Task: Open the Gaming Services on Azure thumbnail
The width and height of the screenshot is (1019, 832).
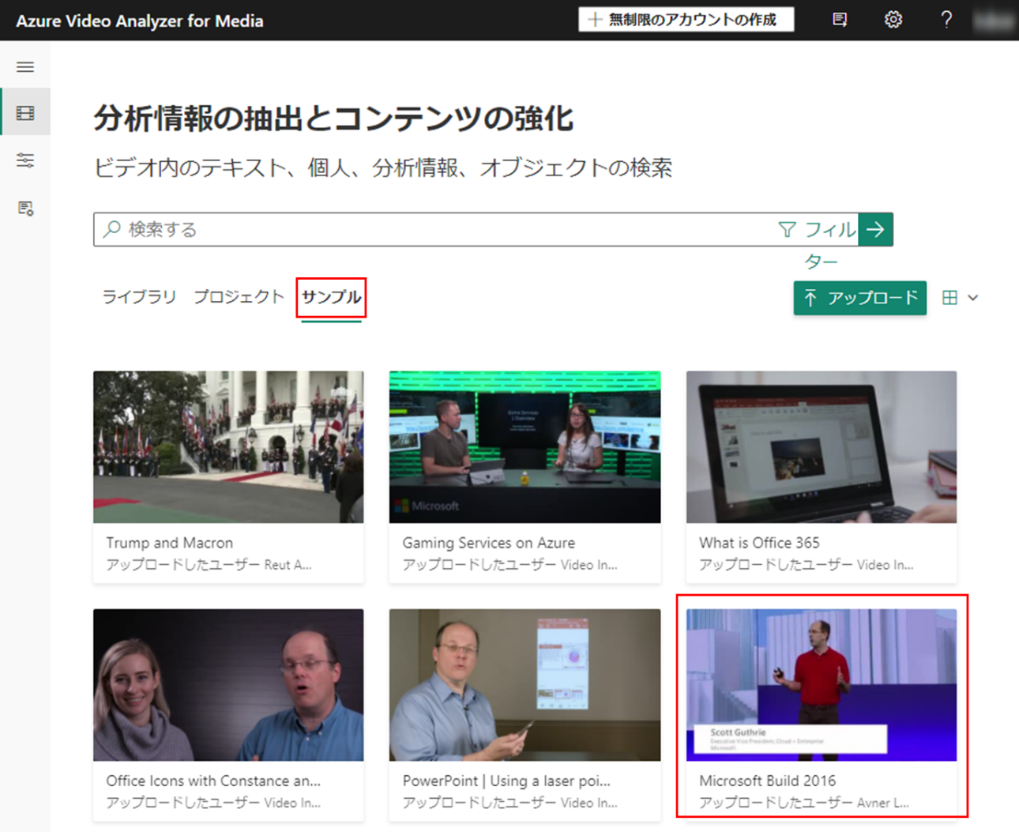Action: tap(525, 447)
